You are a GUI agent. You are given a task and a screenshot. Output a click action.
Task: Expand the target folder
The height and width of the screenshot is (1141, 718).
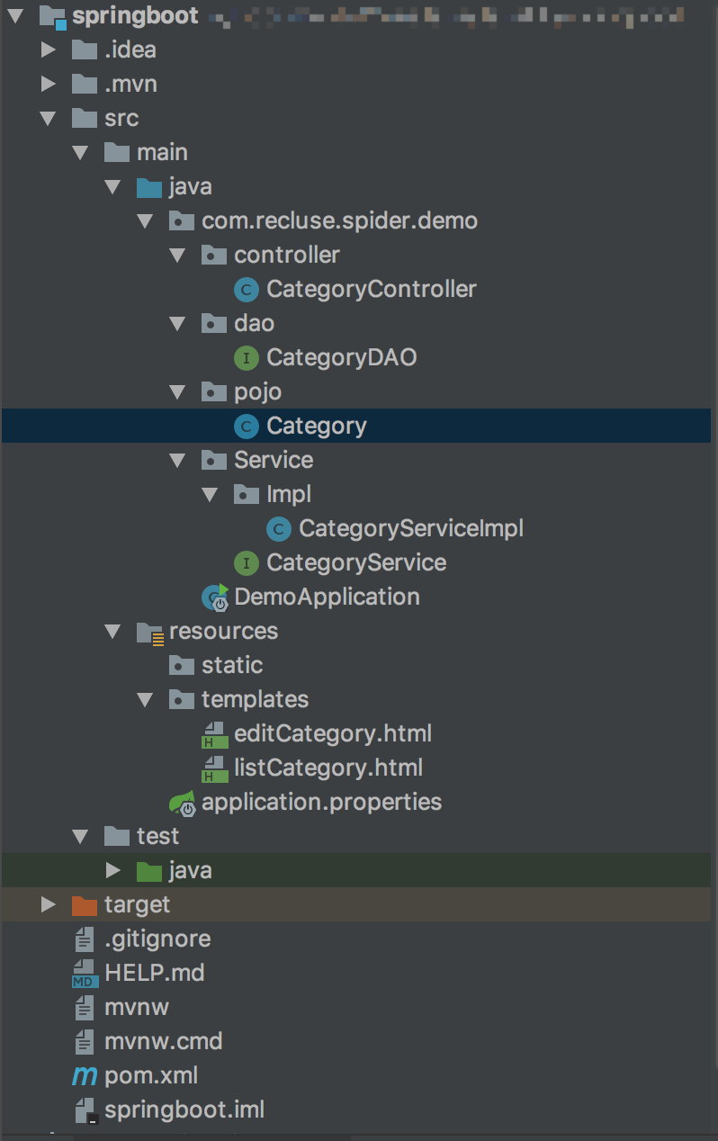coord(48,904)
